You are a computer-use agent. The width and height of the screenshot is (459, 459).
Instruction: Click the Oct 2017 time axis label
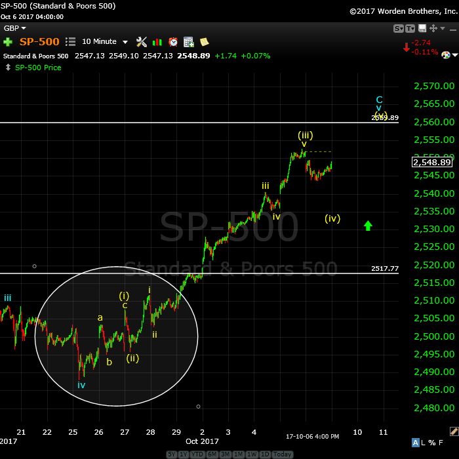[x=202, y=441]
